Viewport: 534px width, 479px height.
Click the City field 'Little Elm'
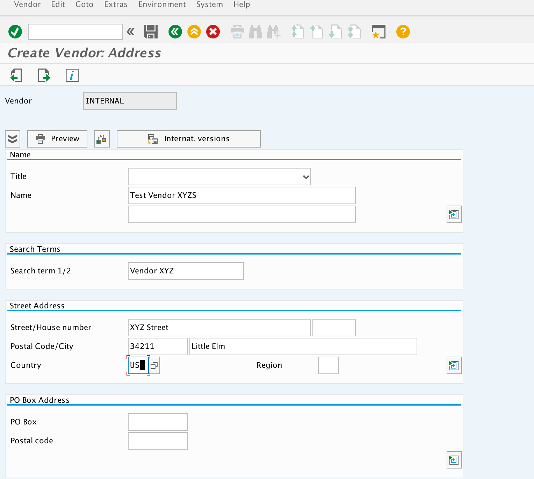pos(303,346)
